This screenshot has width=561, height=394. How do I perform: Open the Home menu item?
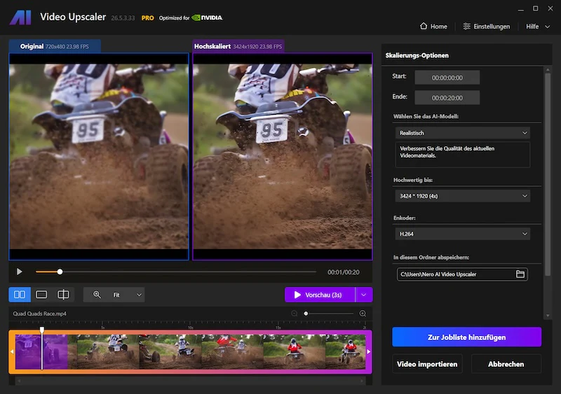[433, 27]
